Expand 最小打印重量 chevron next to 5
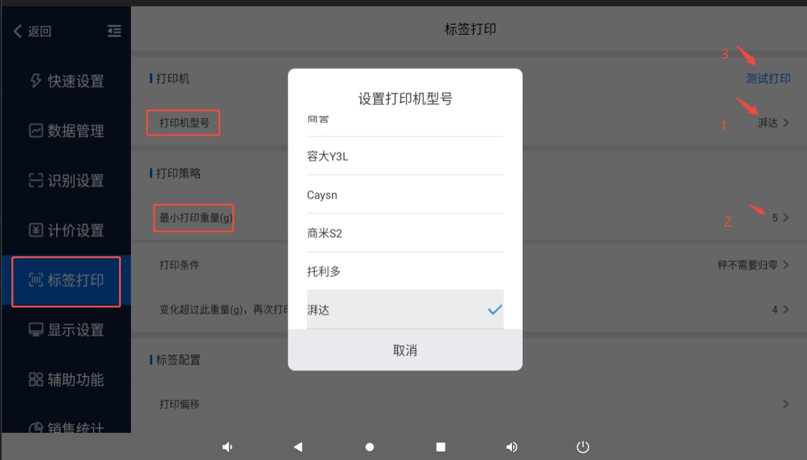 point(785,218)
